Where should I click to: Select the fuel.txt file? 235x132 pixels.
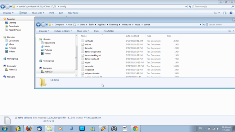(x=88, y=44)
